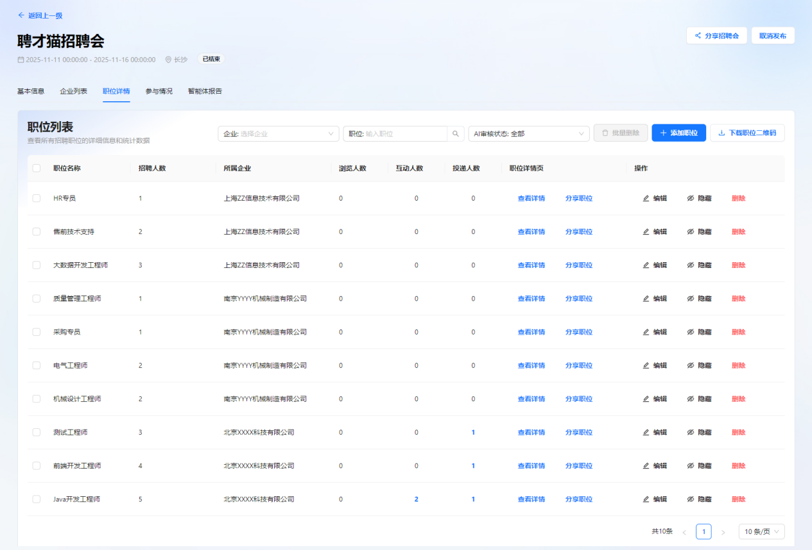Click the pencil edit icon for HR专员

646,199
